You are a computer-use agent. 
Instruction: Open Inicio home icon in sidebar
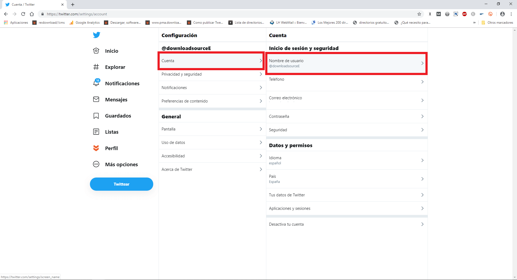[96, 51]
